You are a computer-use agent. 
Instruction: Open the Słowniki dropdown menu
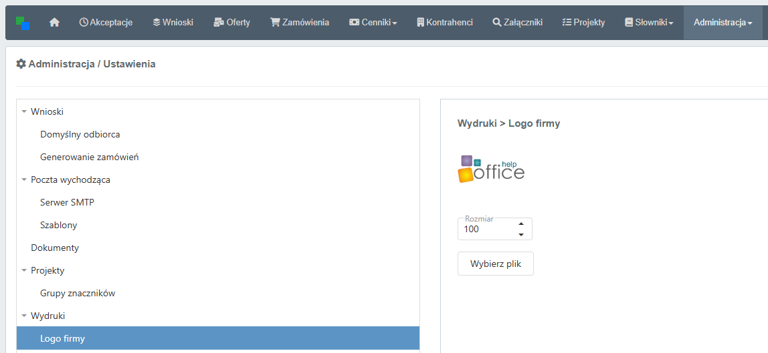click(648, 23)
